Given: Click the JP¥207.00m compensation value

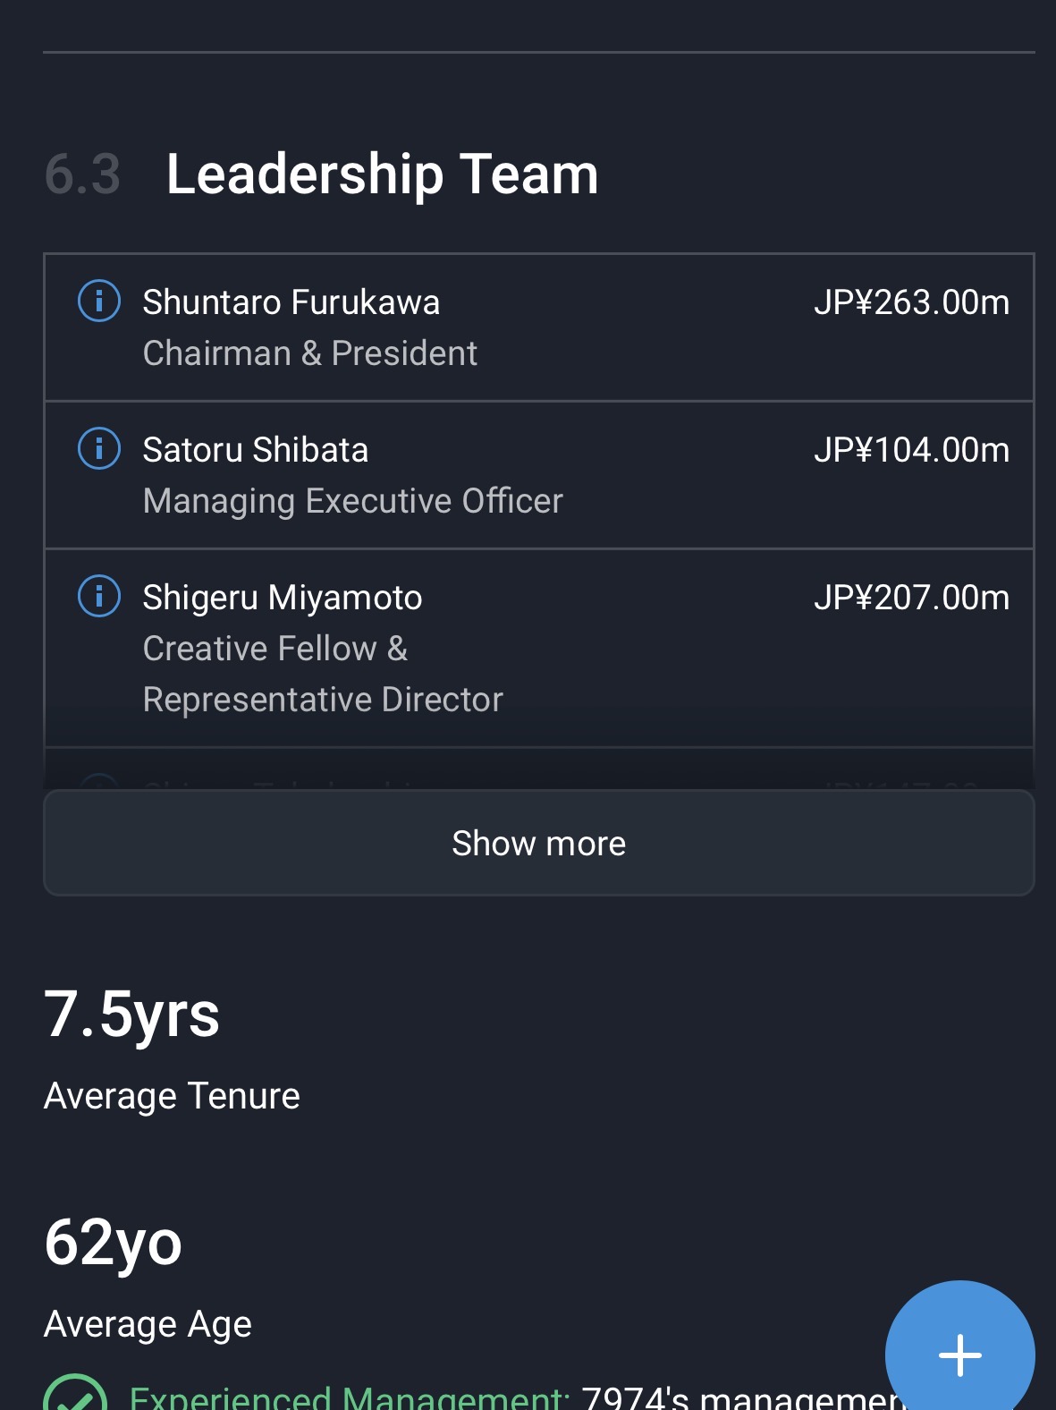Looking at the screenshot, I should click(911, 598).
